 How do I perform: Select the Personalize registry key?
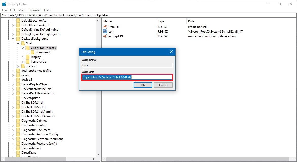(x=38, y=61)
